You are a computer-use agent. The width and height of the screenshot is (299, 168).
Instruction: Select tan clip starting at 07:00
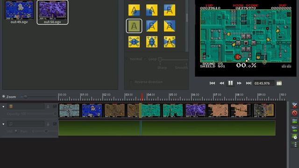click(x=218, y=111)
